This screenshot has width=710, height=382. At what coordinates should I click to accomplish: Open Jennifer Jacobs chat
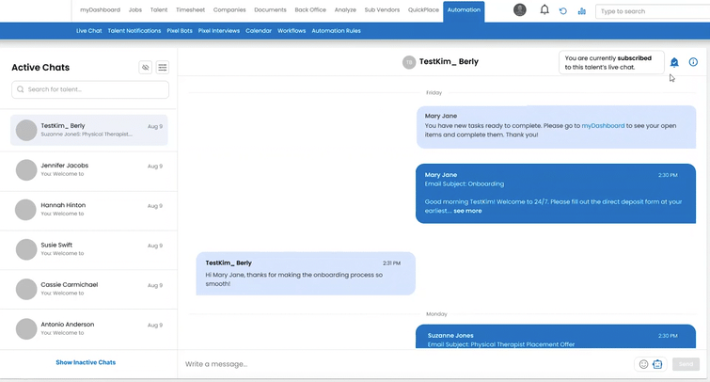89,169
